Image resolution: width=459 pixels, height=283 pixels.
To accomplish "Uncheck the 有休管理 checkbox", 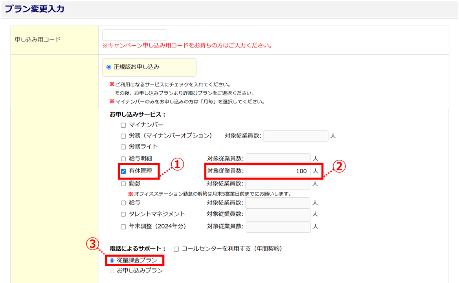I will [x=123, y=171].
